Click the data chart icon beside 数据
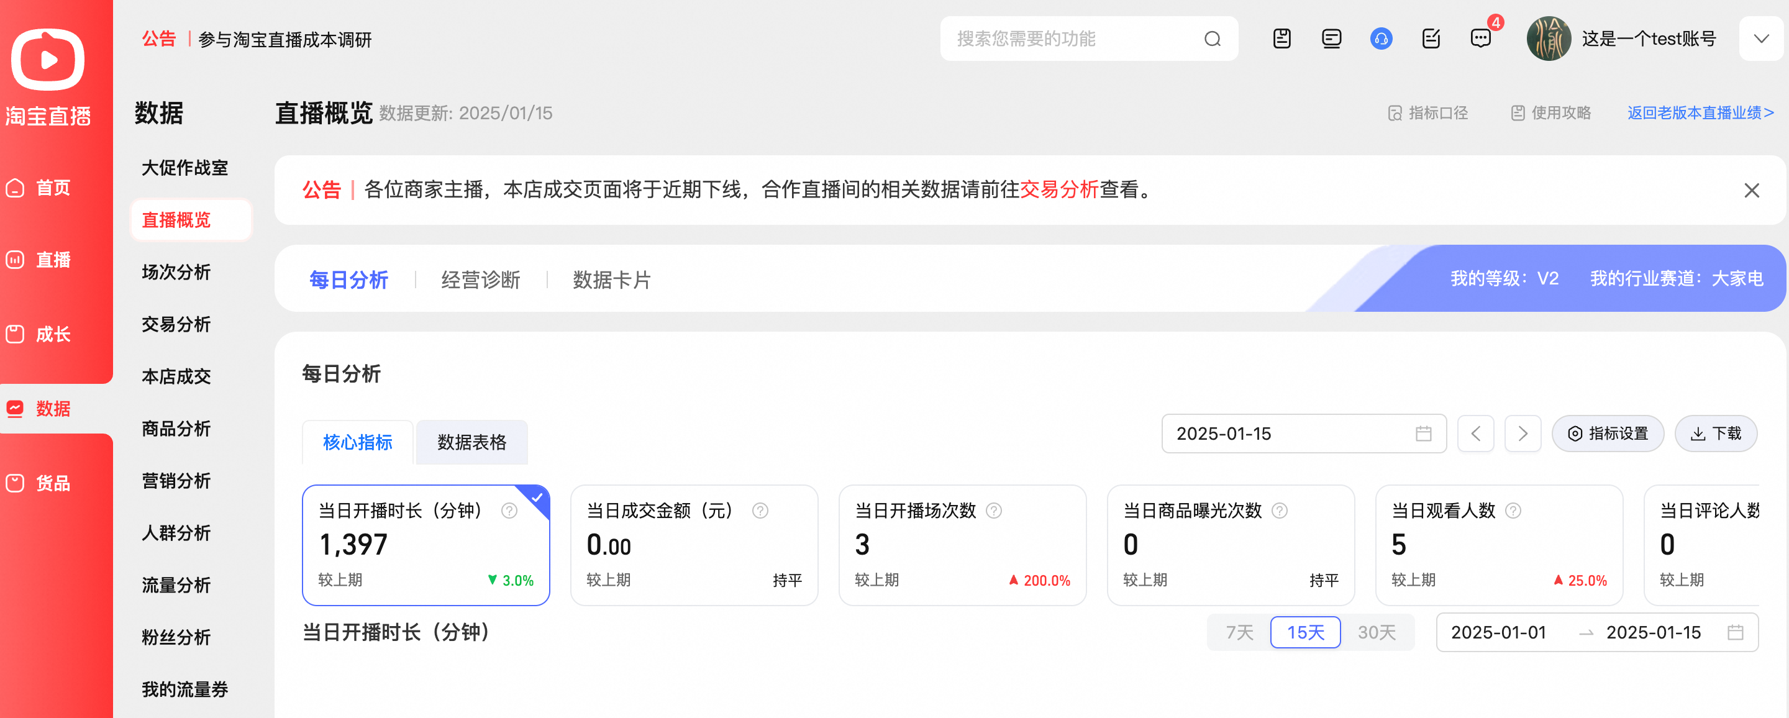The image size is (1789, 718). 16,408
